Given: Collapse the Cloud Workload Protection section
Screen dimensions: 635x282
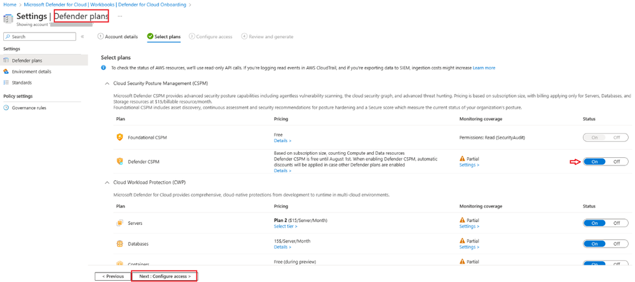Looking at the screenshot, I should pos(107,183).
